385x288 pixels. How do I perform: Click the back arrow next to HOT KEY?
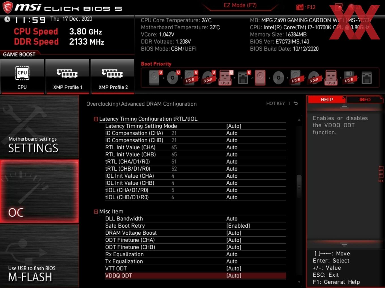coord(296,103)
